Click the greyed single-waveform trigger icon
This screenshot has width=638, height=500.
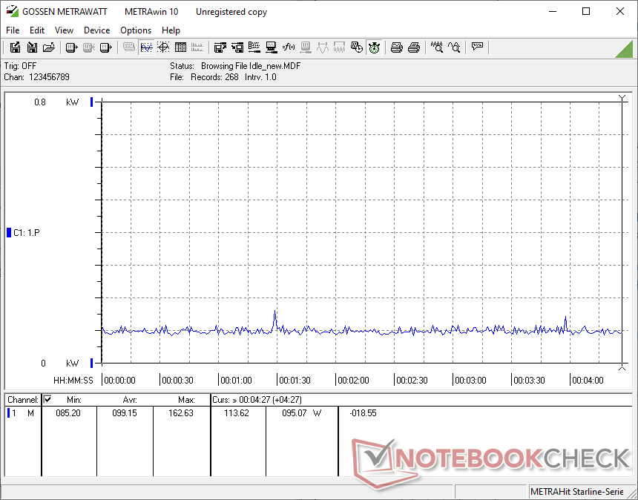click(x=323, y=47)
